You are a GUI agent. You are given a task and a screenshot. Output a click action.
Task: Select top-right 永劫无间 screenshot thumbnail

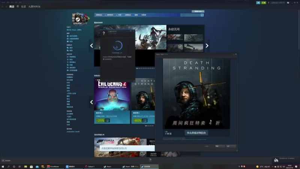[x=193, y=38]
